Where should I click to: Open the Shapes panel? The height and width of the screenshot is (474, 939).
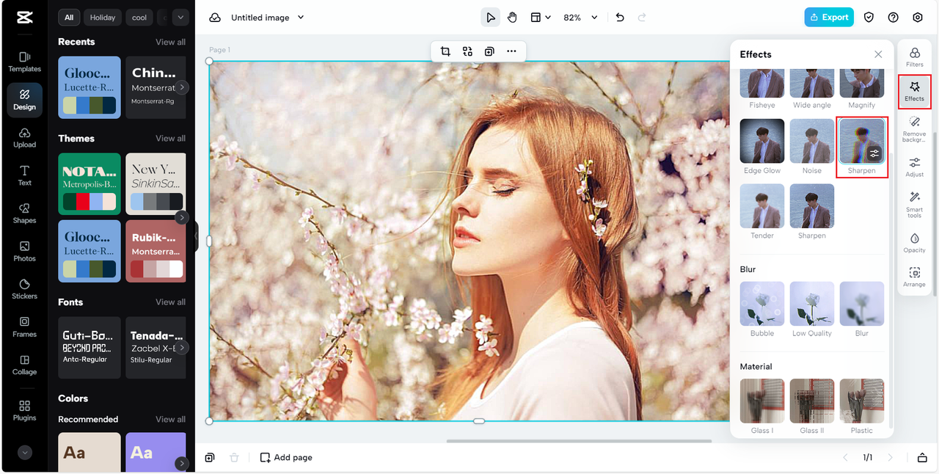24,213
